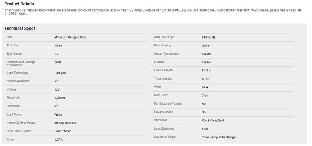Click the Product Details heading
Viewport: 312px width, 146px height.
[x=19, y=4]
